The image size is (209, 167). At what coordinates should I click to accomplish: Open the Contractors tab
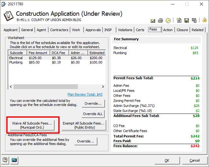(x=59, y=30)
